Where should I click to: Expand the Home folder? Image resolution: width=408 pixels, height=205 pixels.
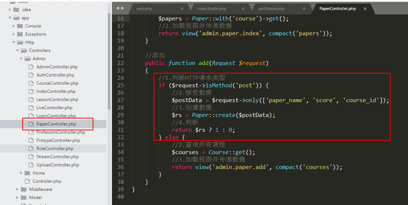point(21,173)
